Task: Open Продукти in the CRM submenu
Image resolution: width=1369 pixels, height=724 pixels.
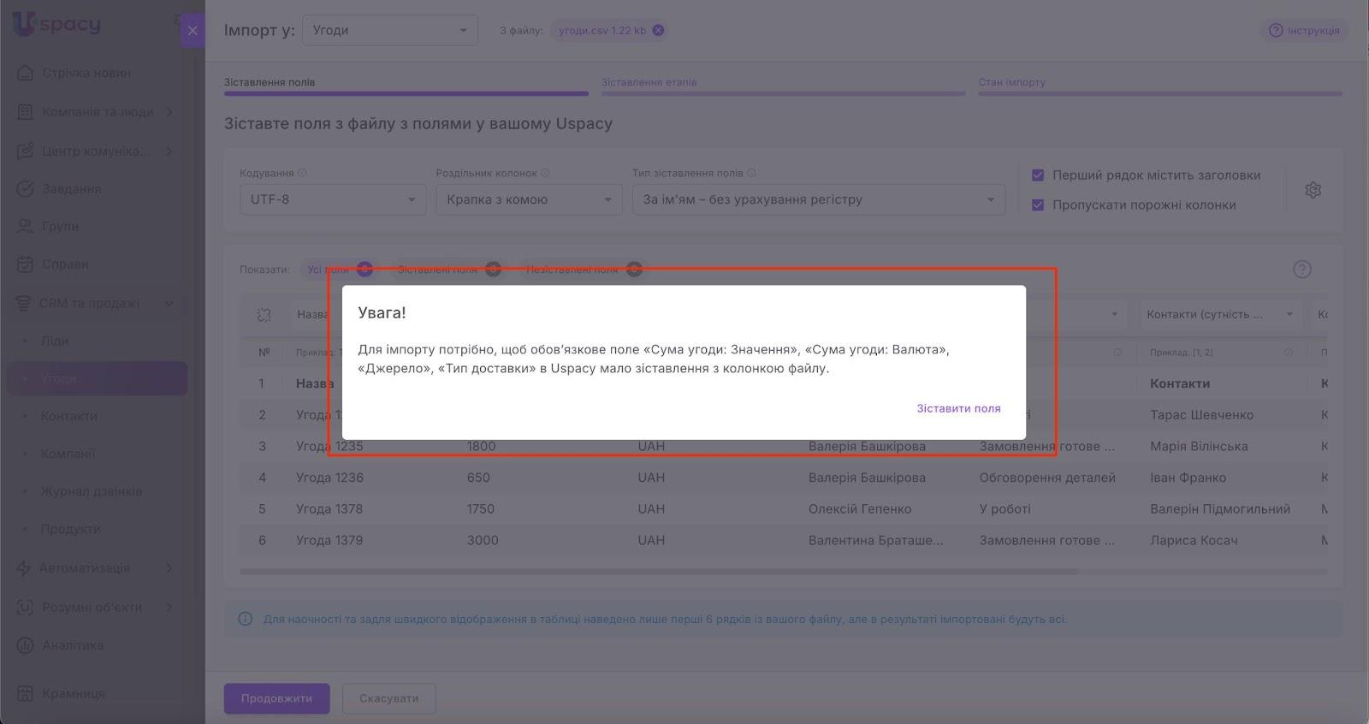Action: pyautogui.click(x=71, y=529)
